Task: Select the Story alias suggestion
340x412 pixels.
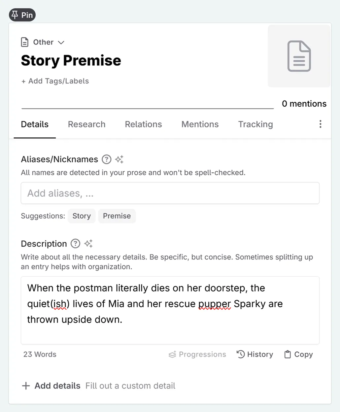Action: pos(82,216)
